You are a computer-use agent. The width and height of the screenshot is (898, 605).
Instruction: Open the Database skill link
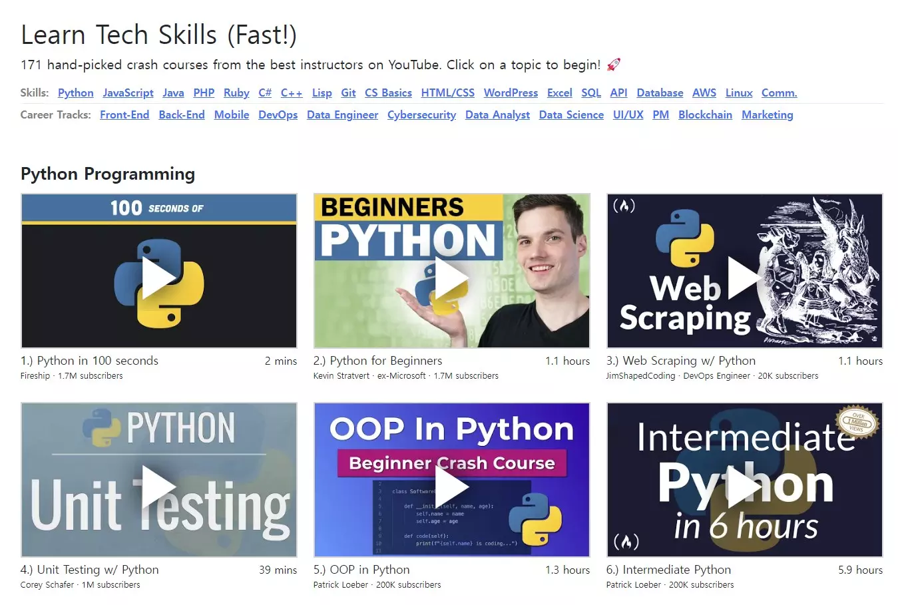(660, 93)
